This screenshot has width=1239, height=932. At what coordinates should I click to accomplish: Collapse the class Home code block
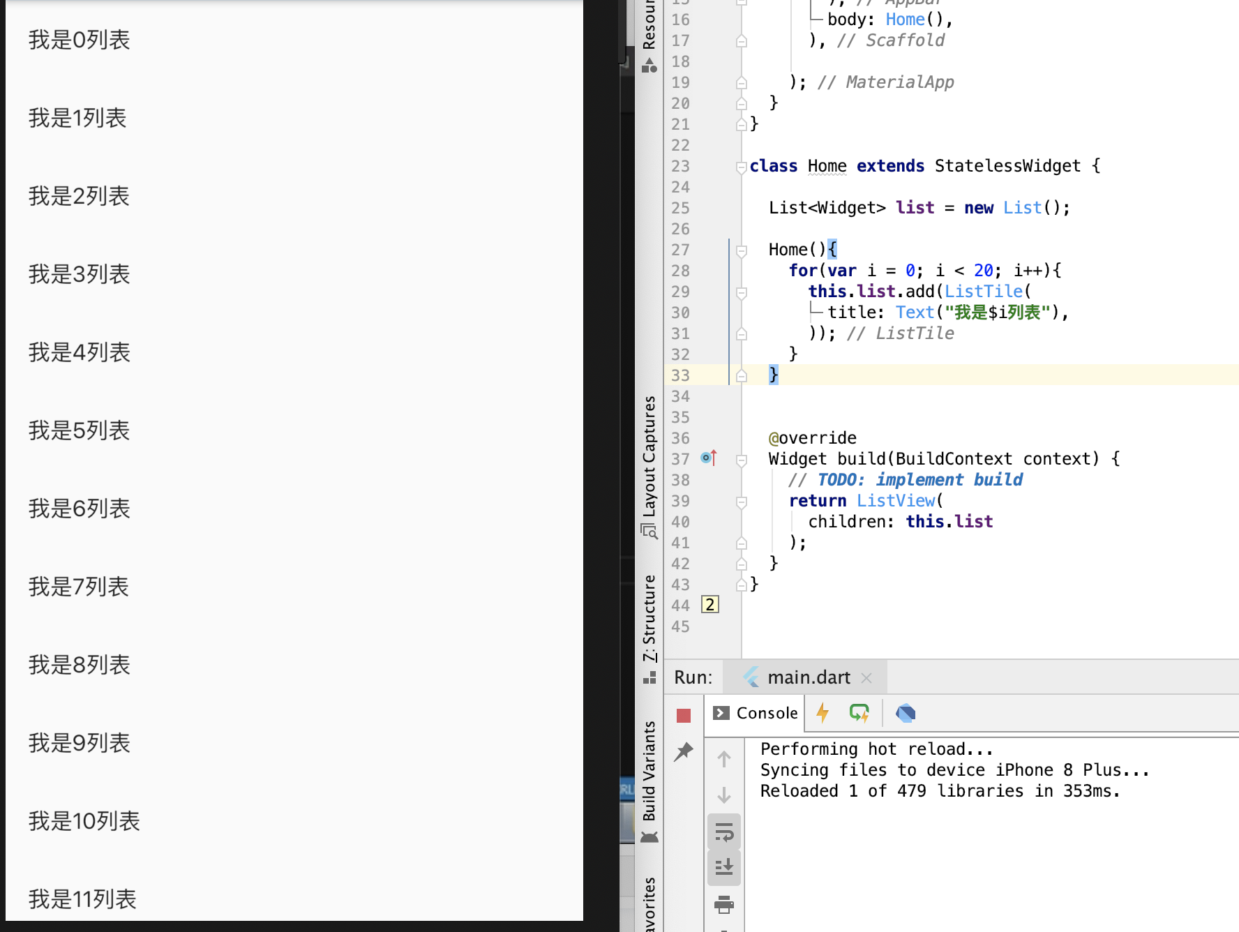click(x=741, y=167)
